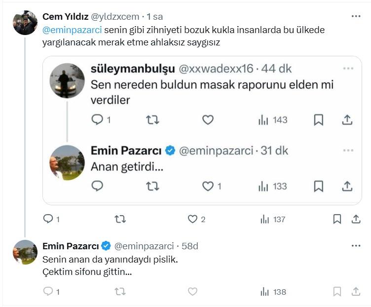The width and height of the screenshot is (371, 307).
Task: Retweet Emin Pazarcı's bottom reply
Action: pyautogui.click(x=120, y=292)
